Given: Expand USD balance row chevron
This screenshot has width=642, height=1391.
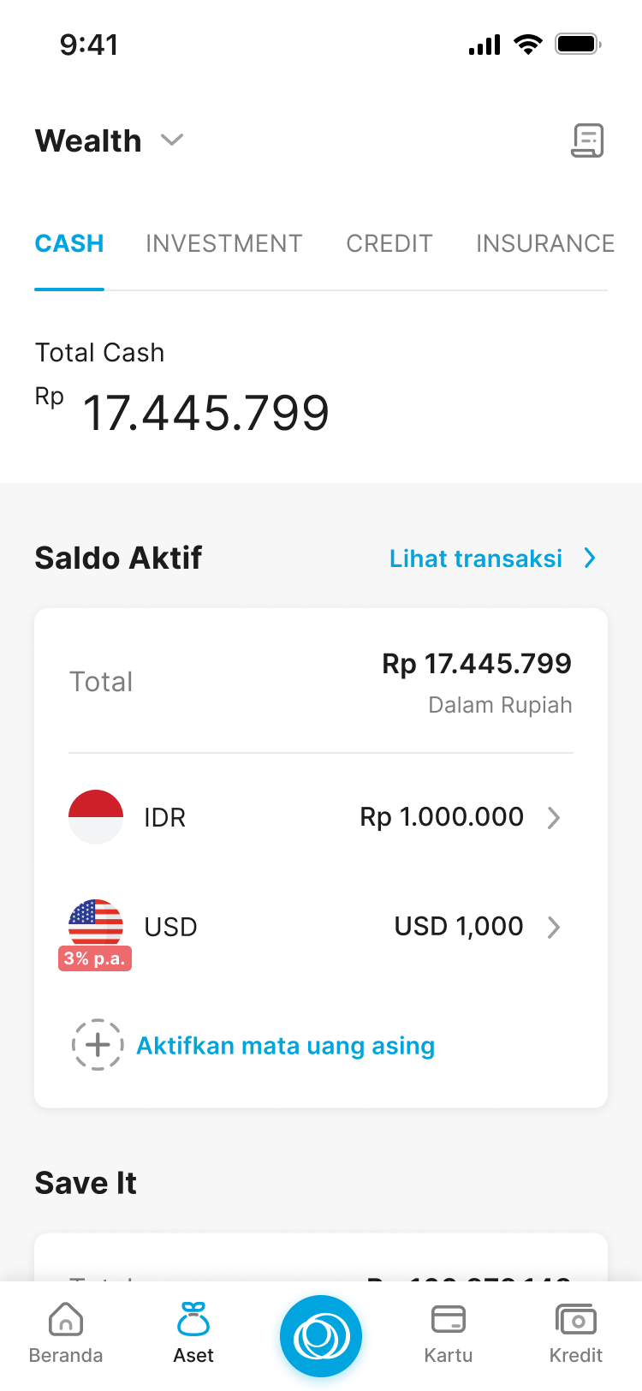Looking at the screenshot, I should pyautogui.click(x=554, y=927).
